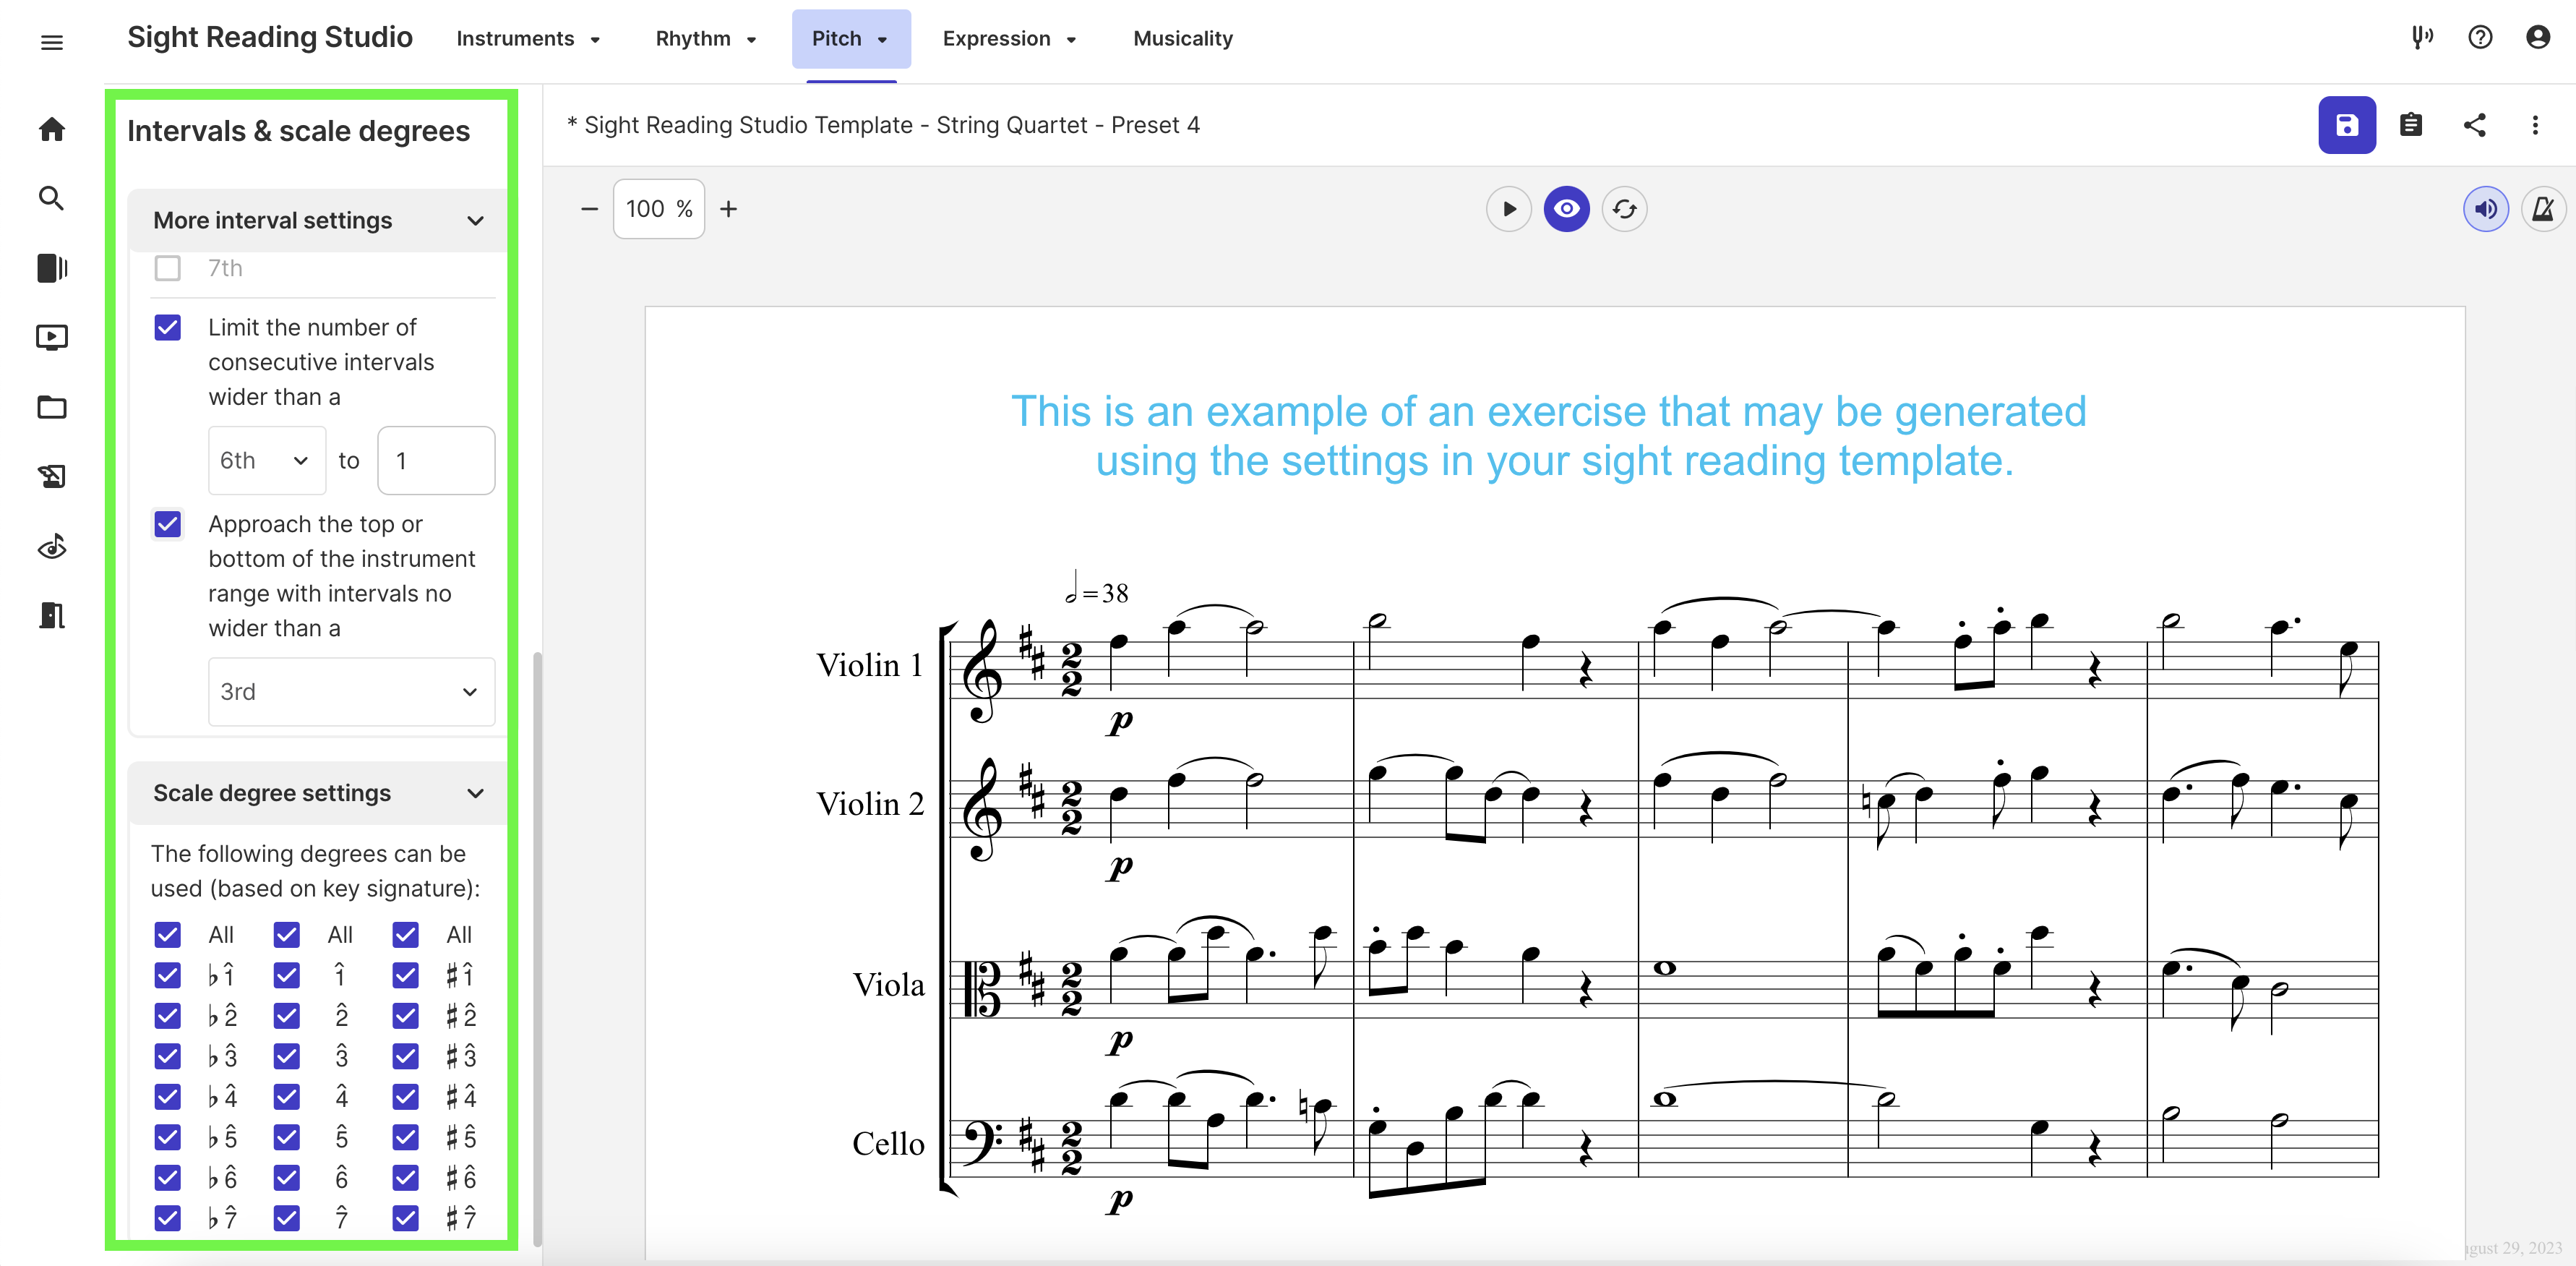Open the door icon in sidebar
Screen dimensions: 2576x1266
pyautogui.click(x=52, y=615)
